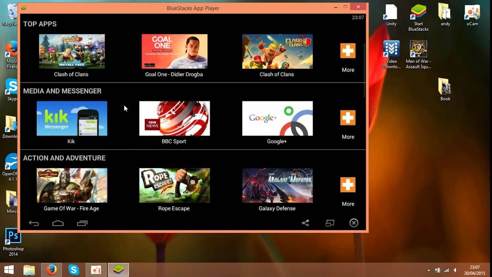The height and width of the screenshot is (277, 492).
Task: Open the first Clash of Clans thumbnail with Install Free banner
Action: 72,52
